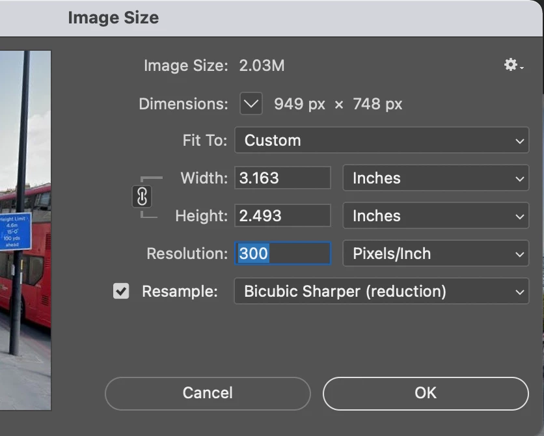544x436 pixels.
Task: Click the Width value field
Action: click(x=282, y=178)
